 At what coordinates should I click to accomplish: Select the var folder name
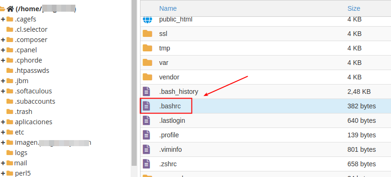(x=163, y=63)
